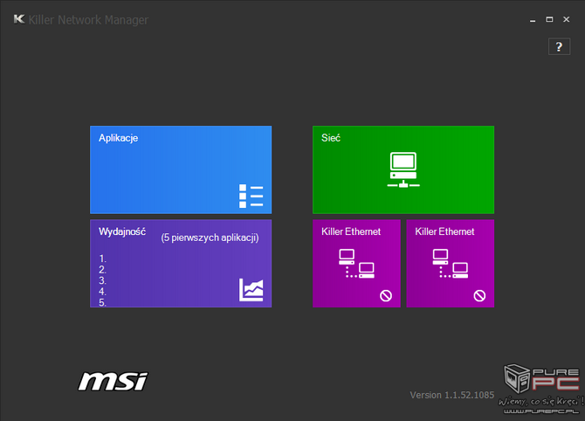Click disabled icon on right Killer Ethernet tile

coord(479,296)
